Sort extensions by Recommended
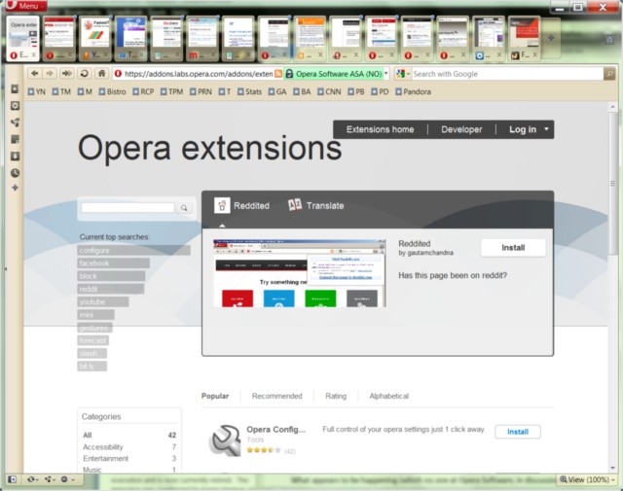 (x=276, y=396)
